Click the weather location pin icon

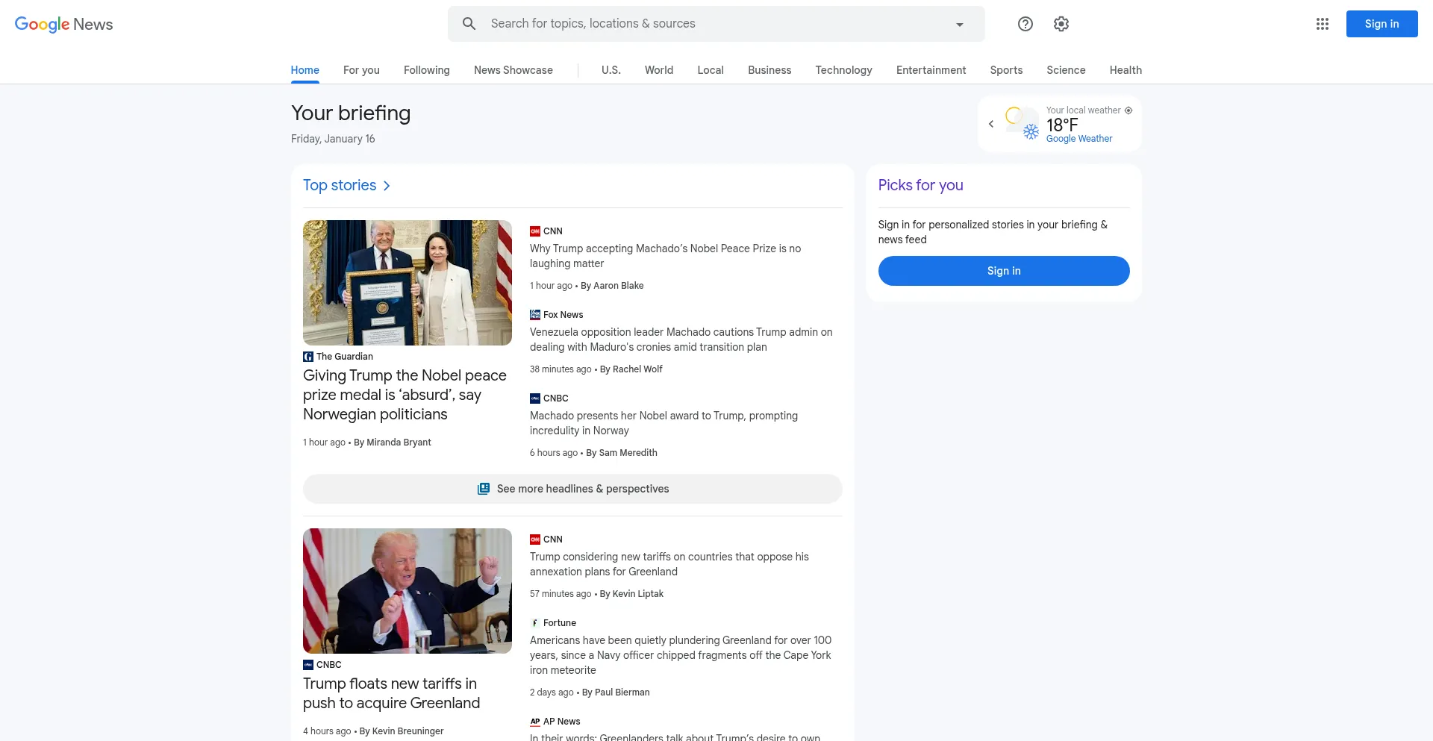(x=1128, y=110)
